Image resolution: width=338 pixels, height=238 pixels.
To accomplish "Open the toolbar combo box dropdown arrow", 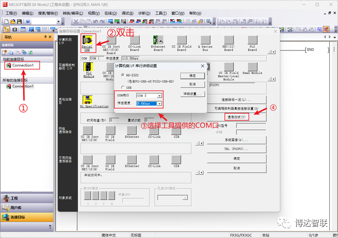I will [x=58, y=21].
